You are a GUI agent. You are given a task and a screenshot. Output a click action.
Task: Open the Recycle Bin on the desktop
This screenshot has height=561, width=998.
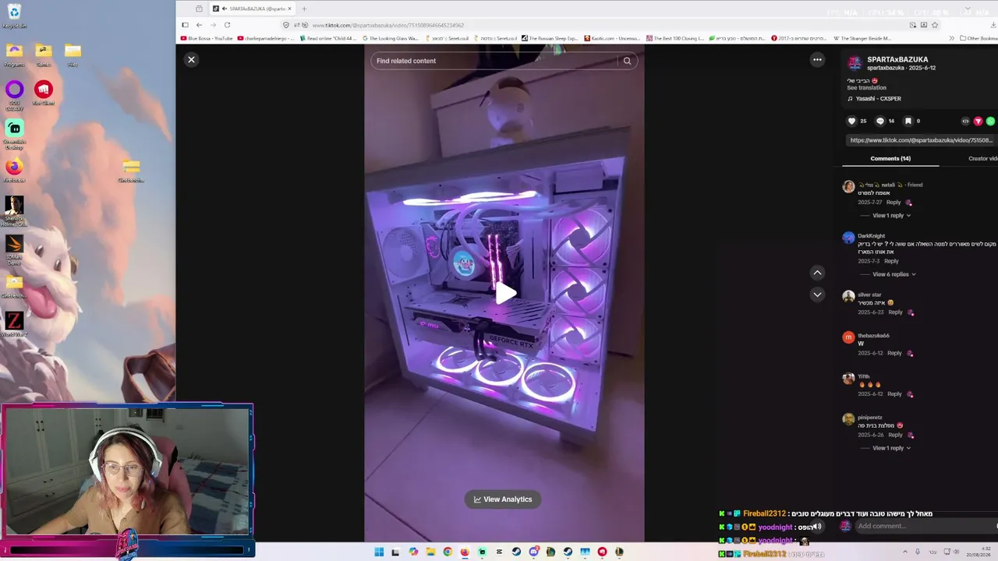pos(14,16)
